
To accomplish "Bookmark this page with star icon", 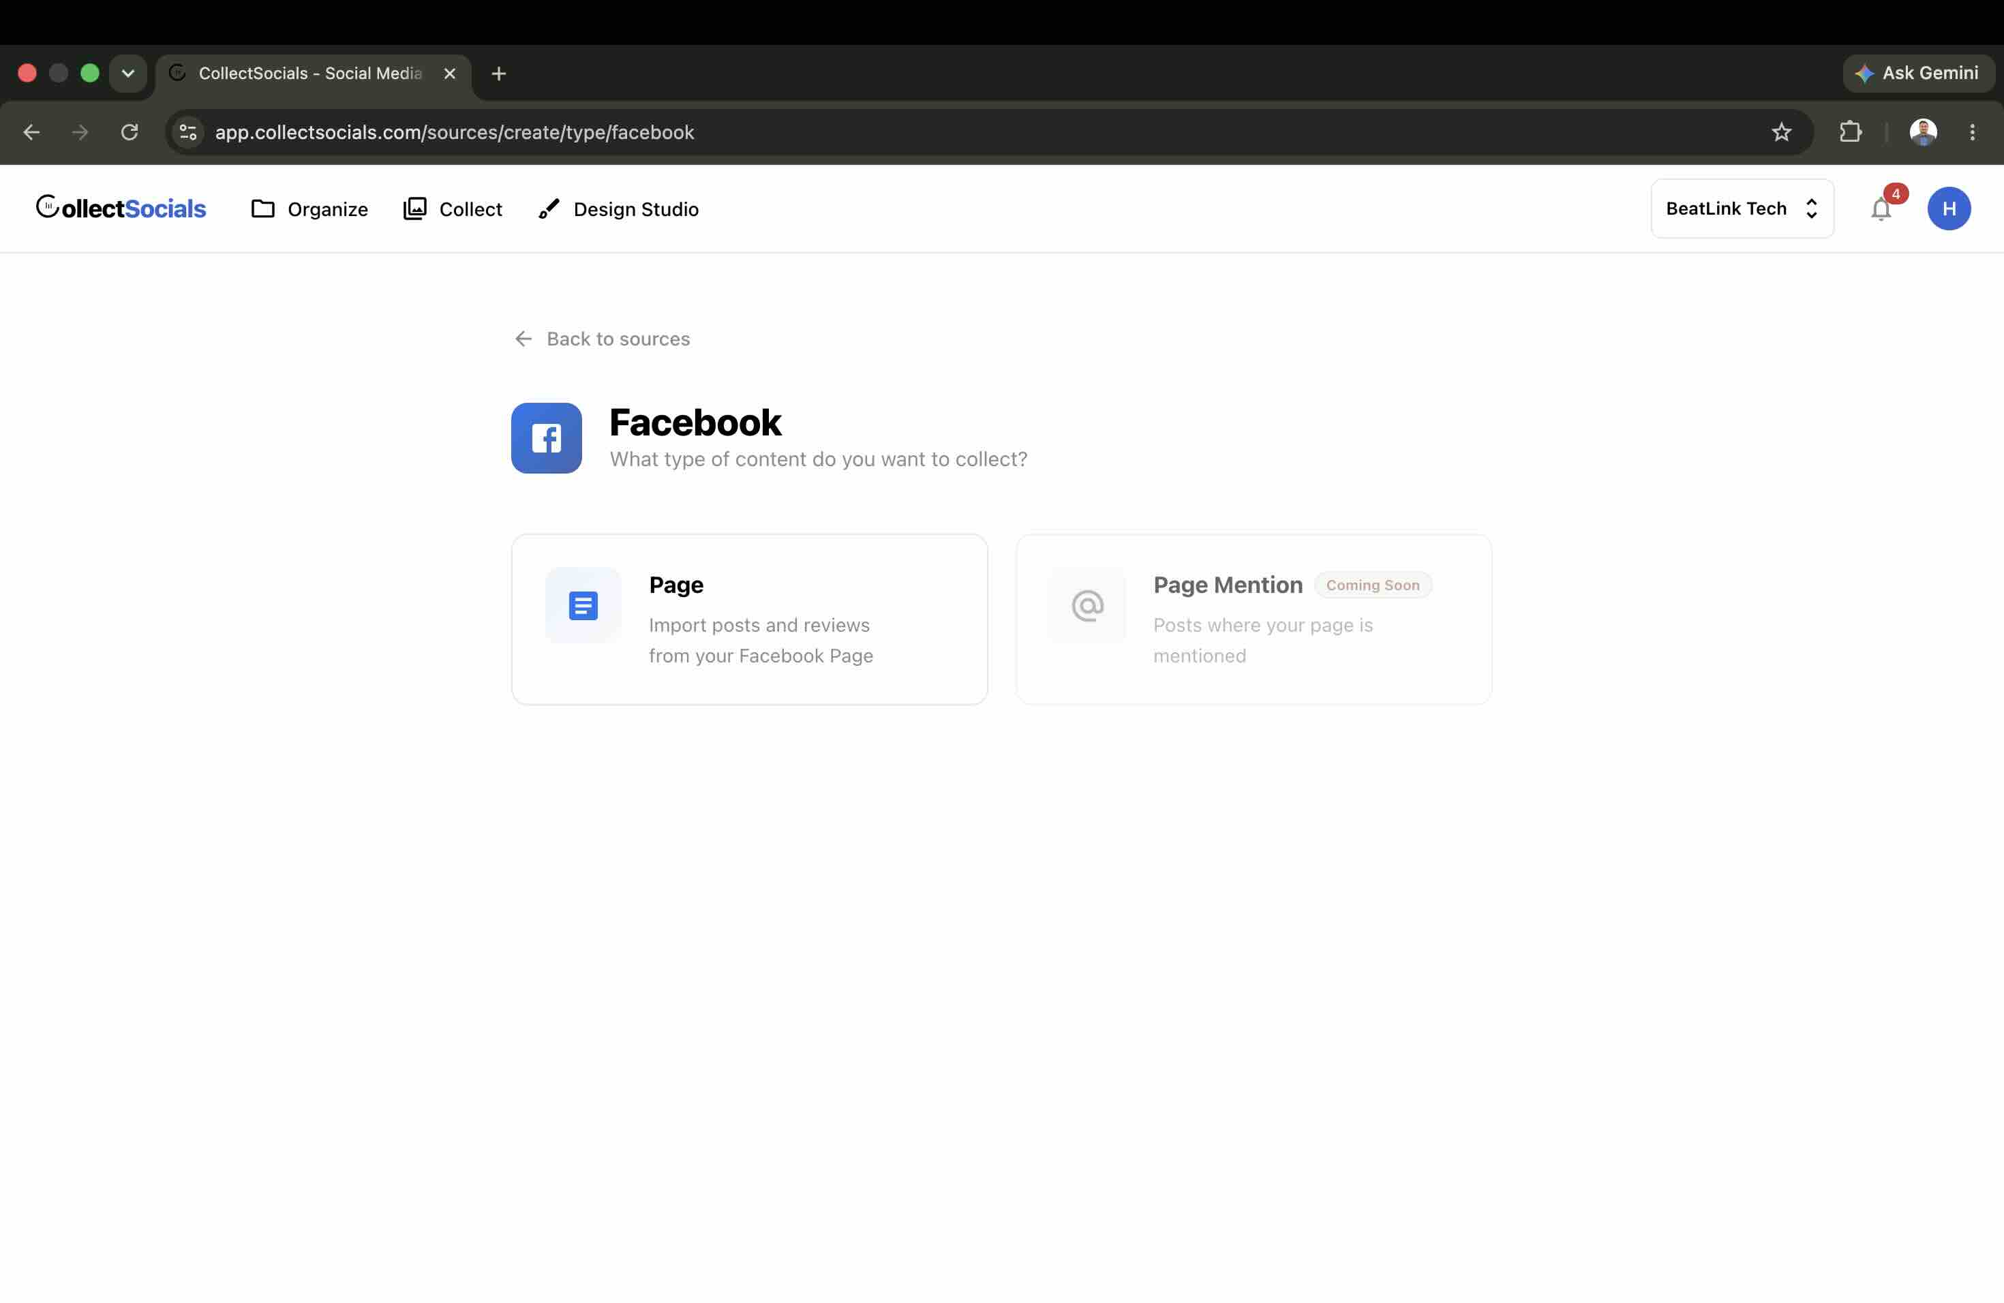I will tap(1781, 132).
